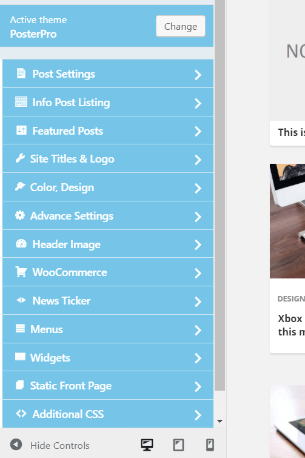Image resolution: width=305 pixels, height=458 pixels.
Task: Expand the Featured Posts section chevron
Action: [198, 132]
